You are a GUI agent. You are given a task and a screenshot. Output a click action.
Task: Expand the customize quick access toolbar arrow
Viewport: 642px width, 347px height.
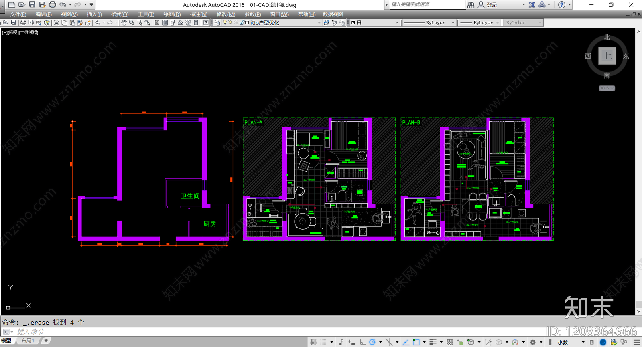[x=91, y=5]
